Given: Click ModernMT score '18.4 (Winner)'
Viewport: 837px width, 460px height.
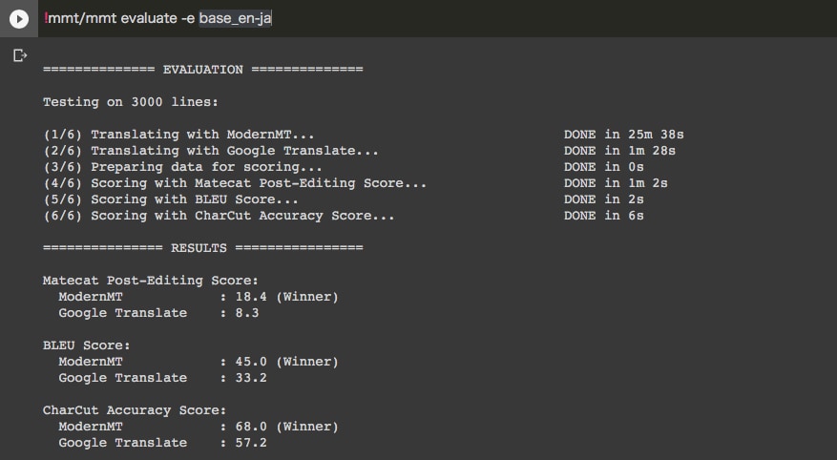Looking at the screenshot, I should (286, 297).
